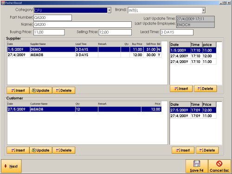Click the floppy disk save icon
The image size is (232, 174).
[x=197, y=164]
